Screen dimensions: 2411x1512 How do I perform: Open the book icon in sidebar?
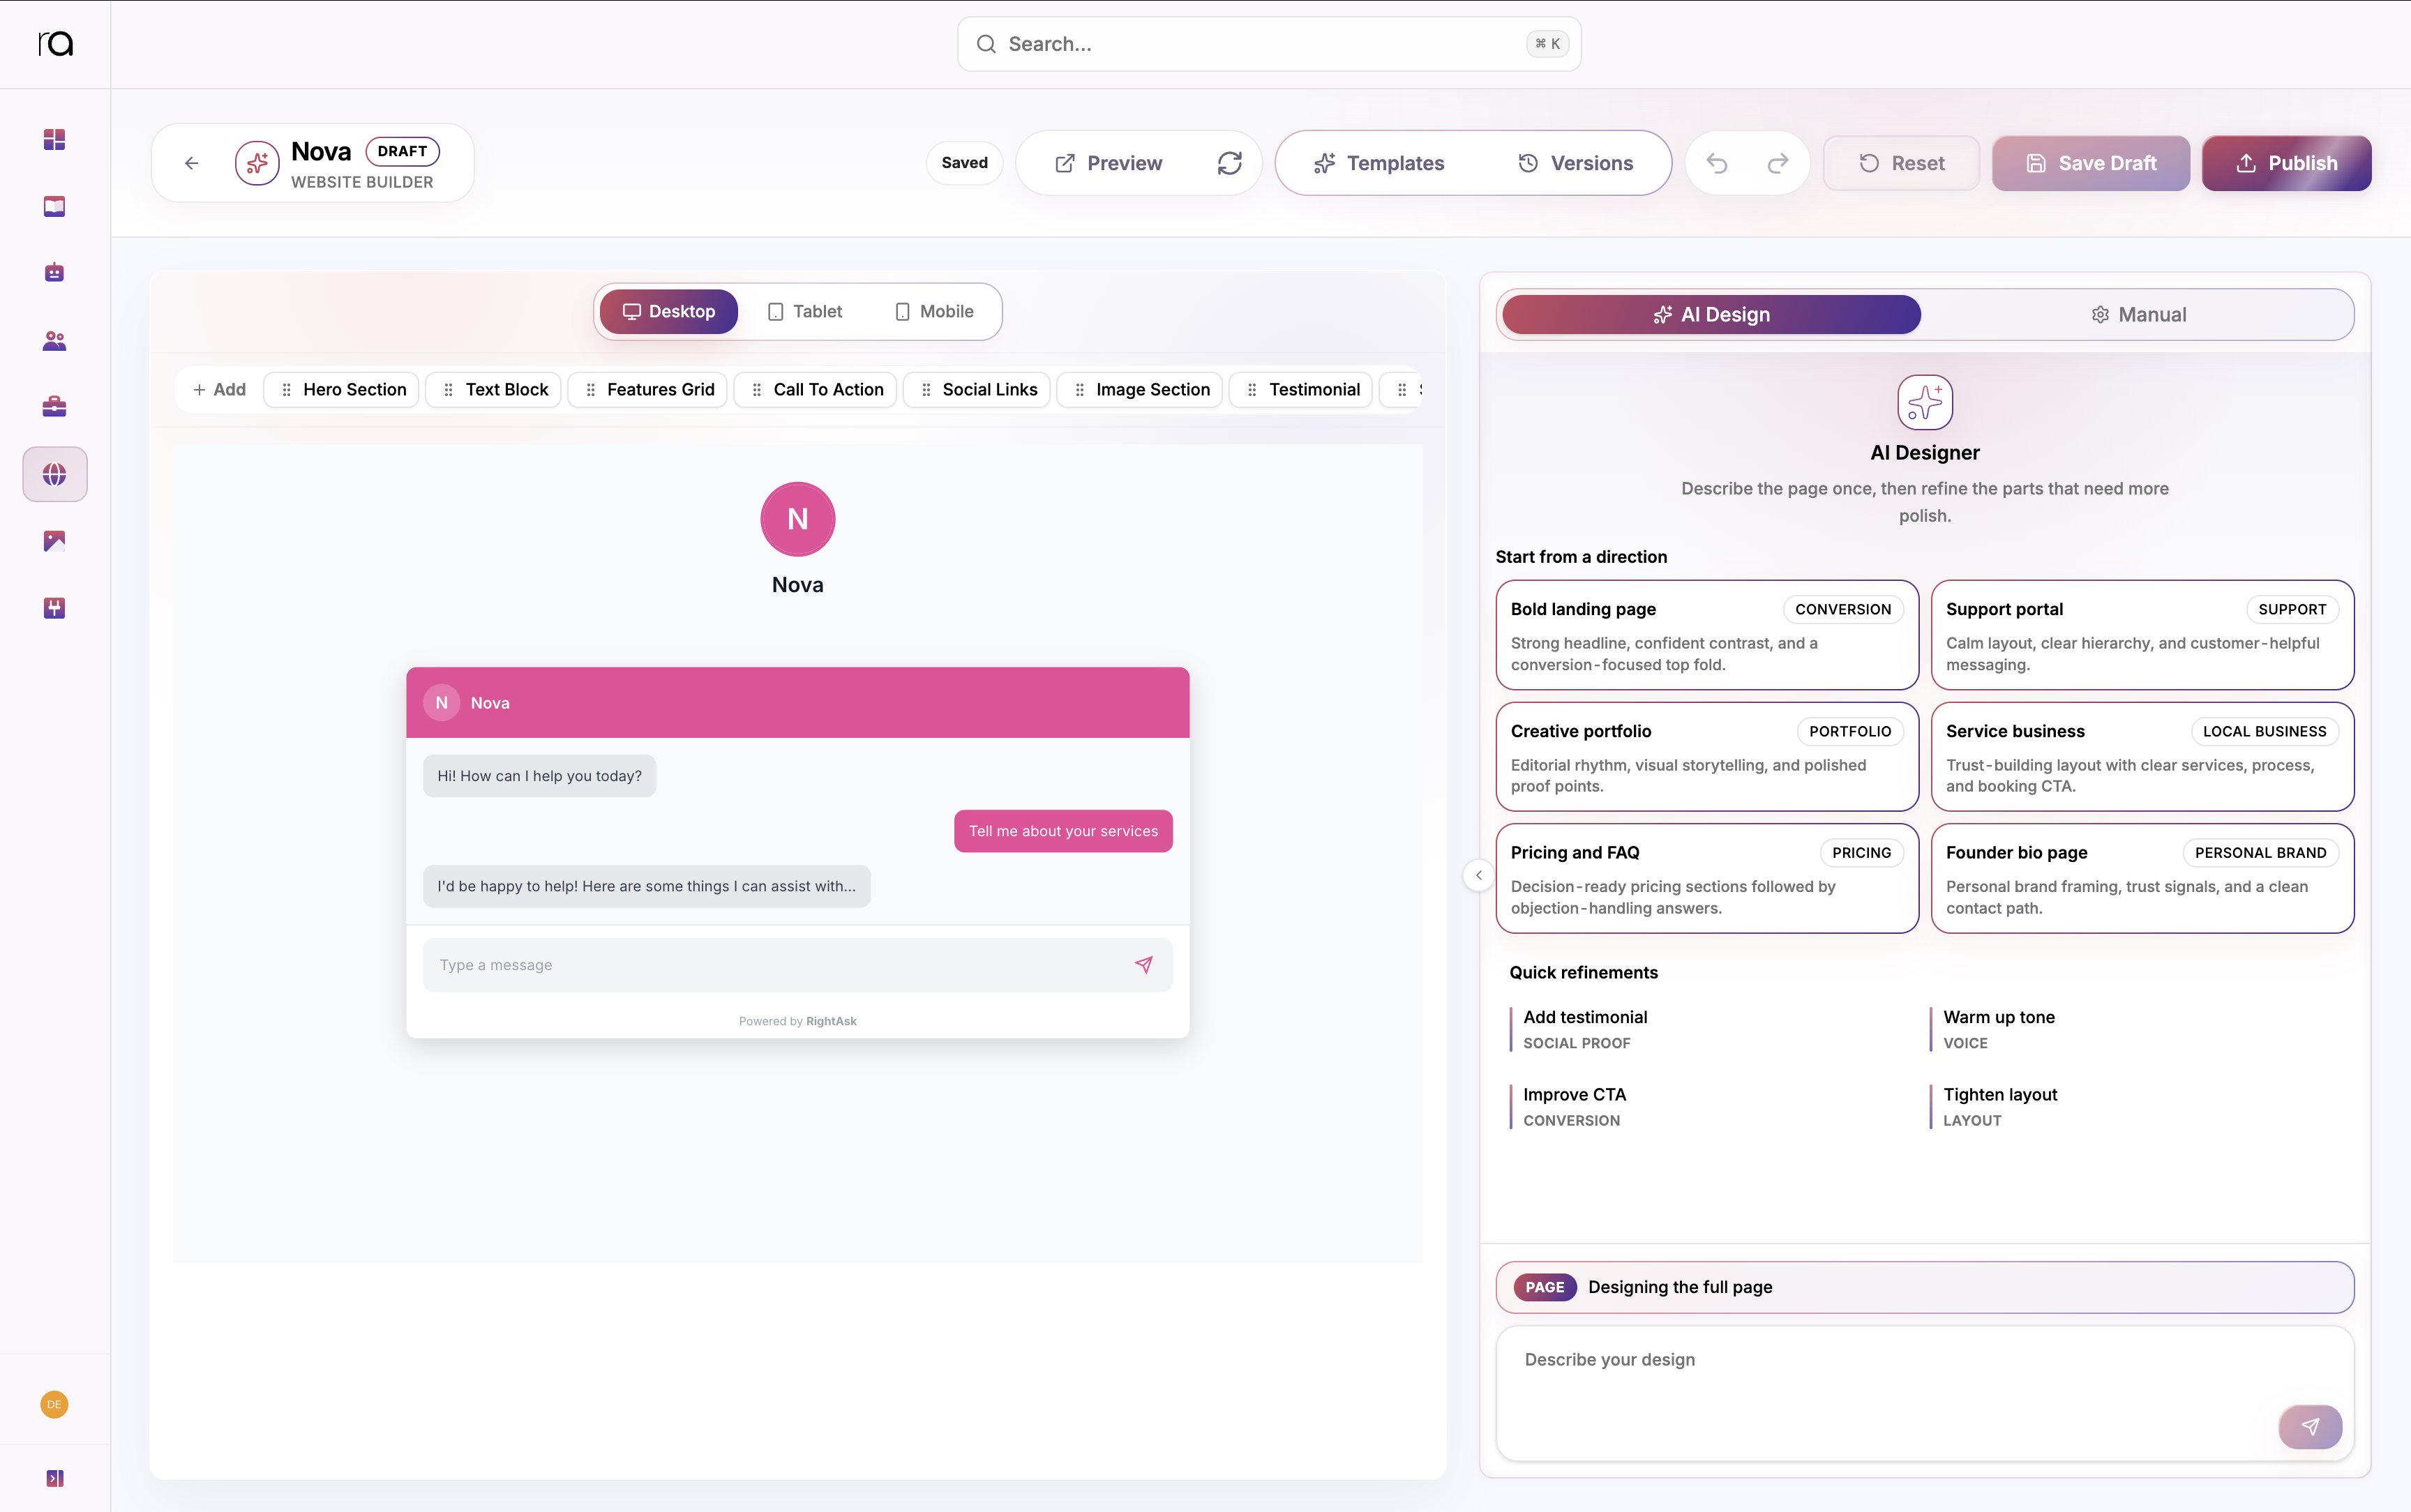pyautogui.click(x=54, y=206)
